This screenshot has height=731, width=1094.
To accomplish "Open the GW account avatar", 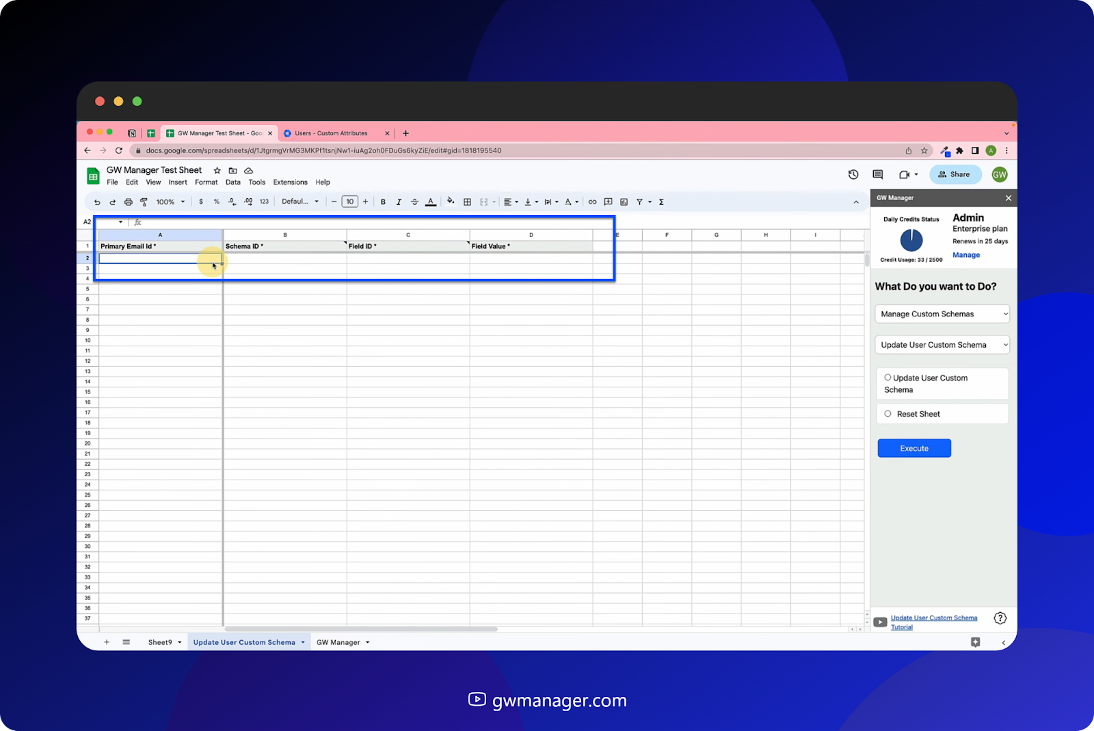I will pyautogui.click(x=999, y=174).
